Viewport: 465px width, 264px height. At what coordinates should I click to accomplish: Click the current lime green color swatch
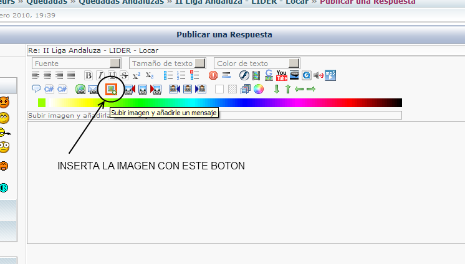(x=42, y=103)
